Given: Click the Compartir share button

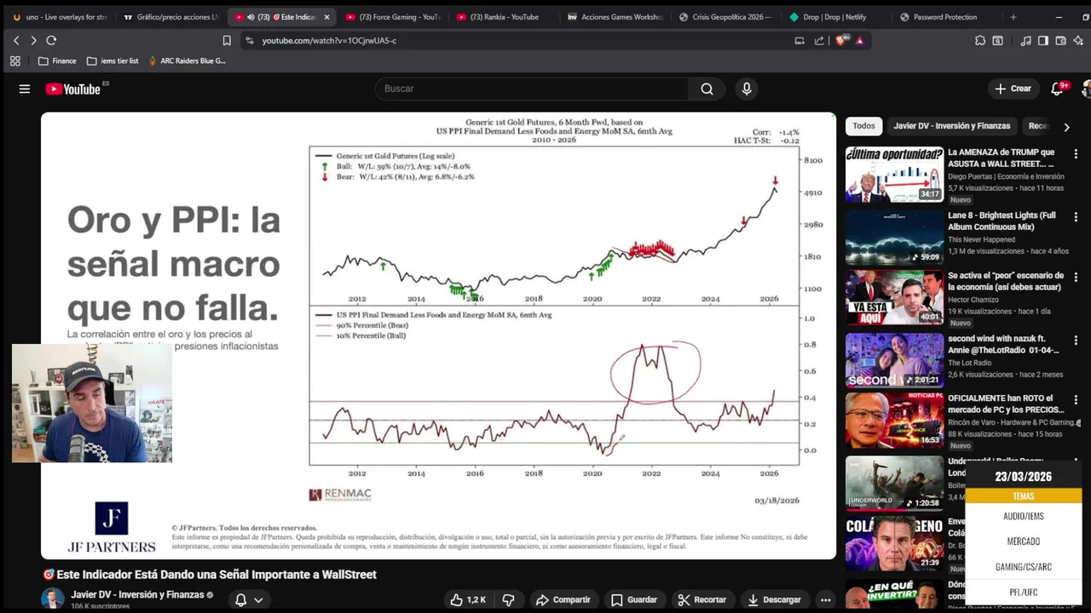Looking at the screenshot, I should pyautogui.click(x=563, y=599).
